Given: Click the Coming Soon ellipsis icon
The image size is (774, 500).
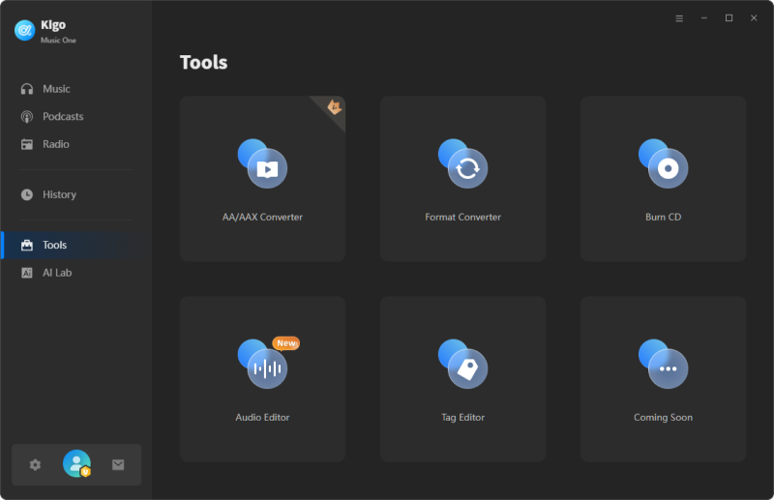Looking at the screenshot, I should (664, 364).
